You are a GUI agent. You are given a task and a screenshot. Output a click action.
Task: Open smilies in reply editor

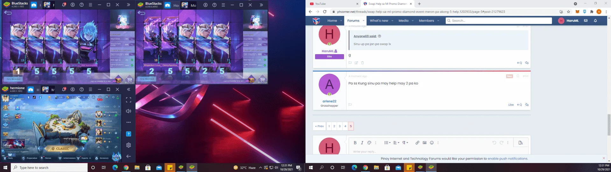[x=432, y=143]
